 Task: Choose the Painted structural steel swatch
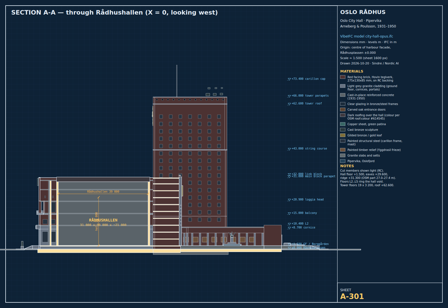click(x=343, y=141)
